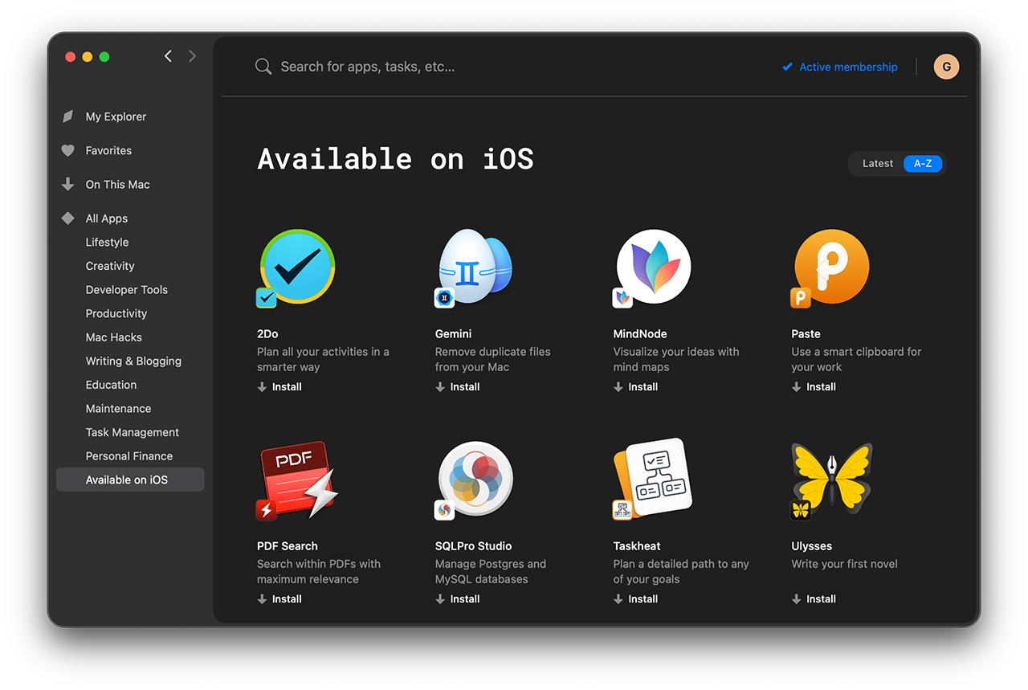Image resolution: width=1028 pixels, height=690 pixels.
Task: Install SQLPro Studio
Action: (x=458, y=599)
